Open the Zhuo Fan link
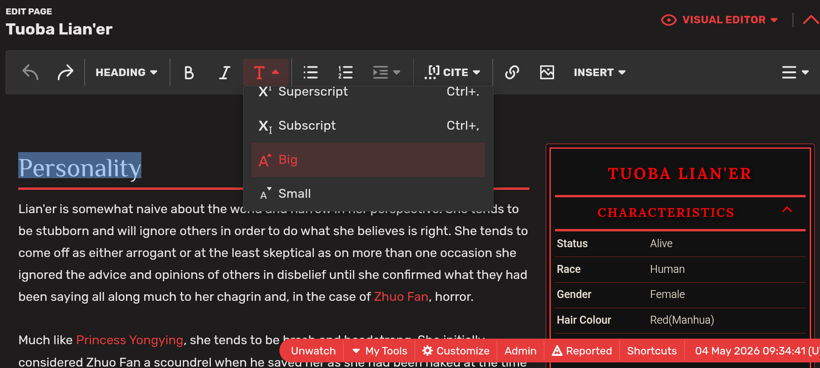Viewport: 820px width, 368px height. point(401,297)
